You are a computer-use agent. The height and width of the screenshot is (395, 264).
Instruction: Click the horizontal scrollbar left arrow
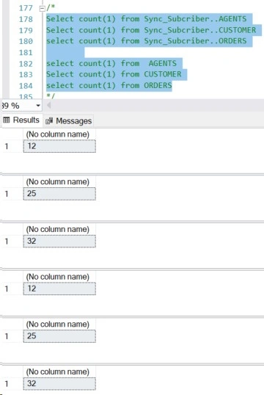(49, 105)
